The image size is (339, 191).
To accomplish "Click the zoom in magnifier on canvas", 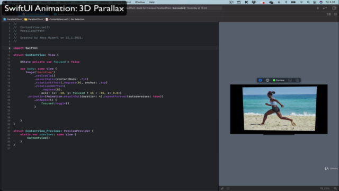I will click(x=335, y=188).
